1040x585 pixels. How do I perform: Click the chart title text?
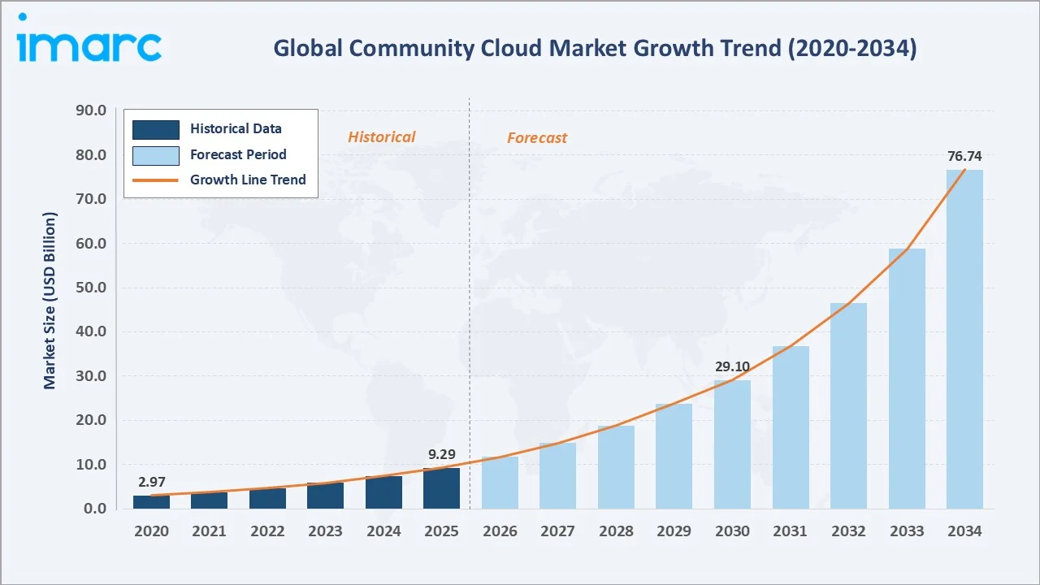[595, 48]
